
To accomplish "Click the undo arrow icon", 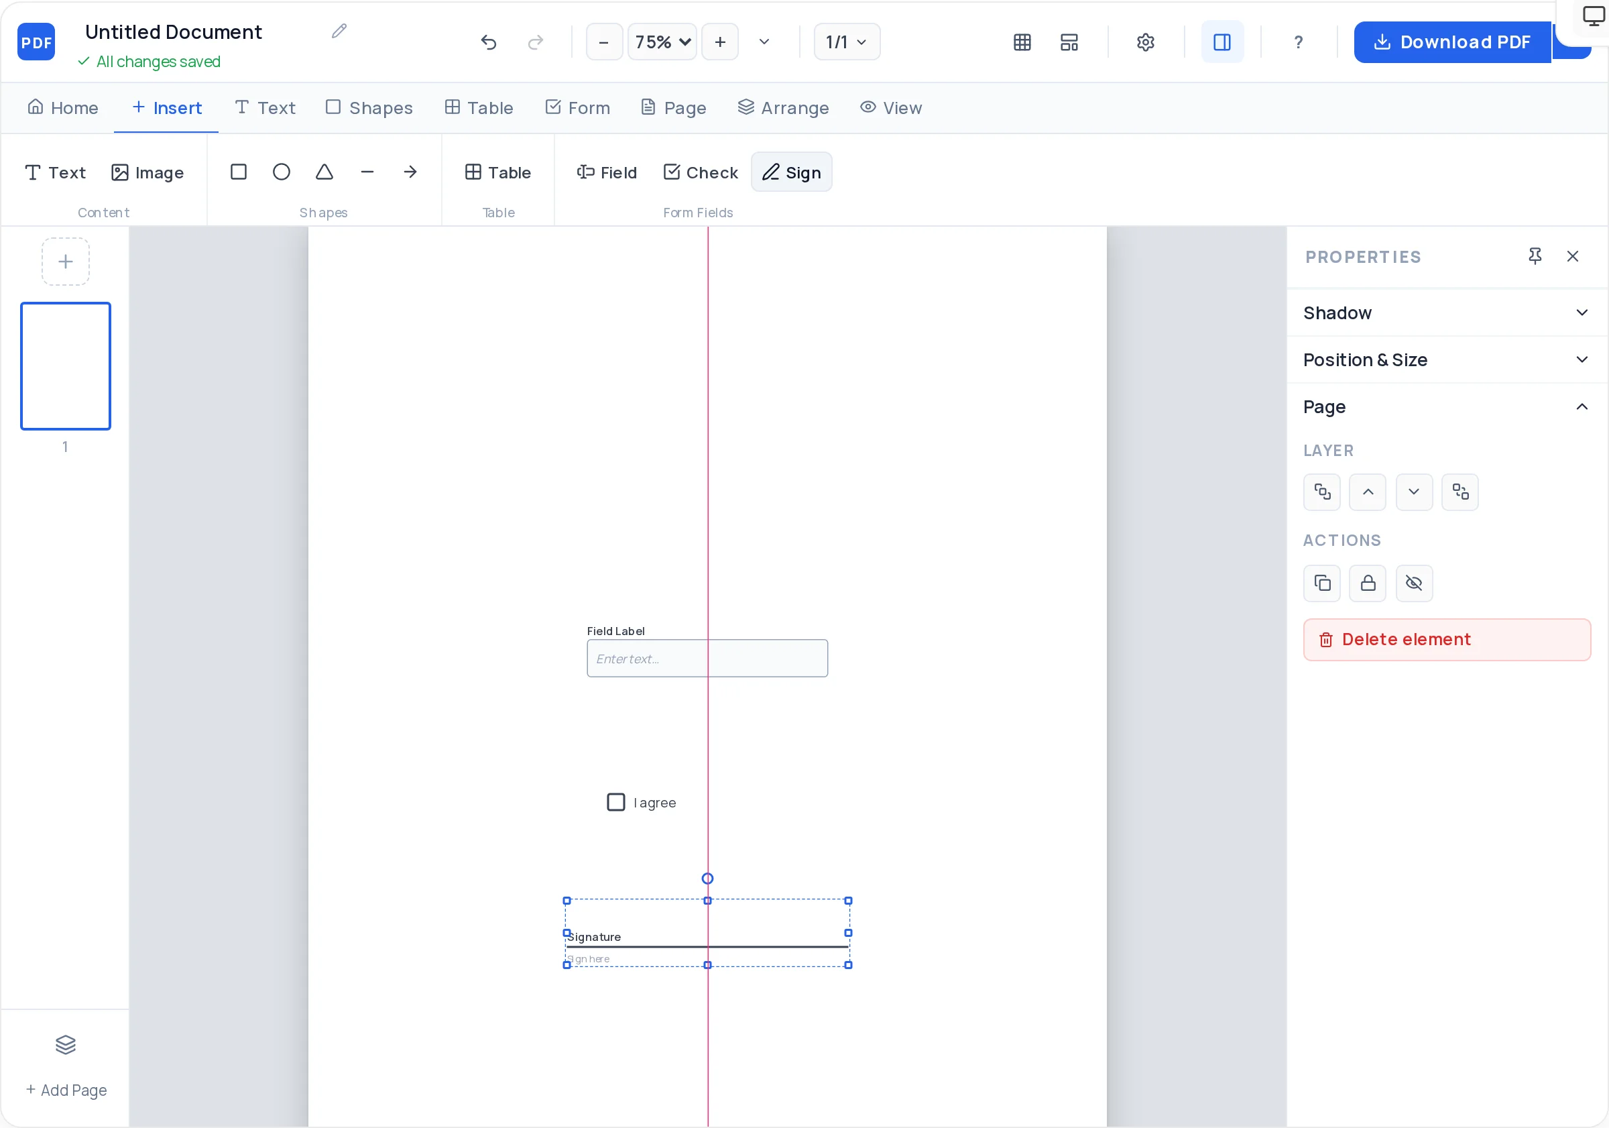I will pos(489,42).
